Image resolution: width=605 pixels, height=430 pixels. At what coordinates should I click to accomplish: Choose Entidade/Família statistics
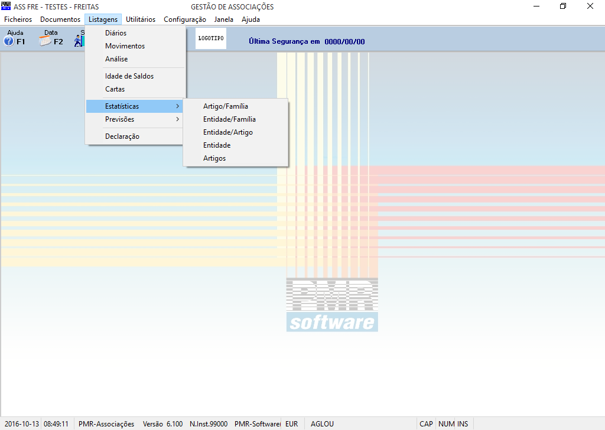235,119
